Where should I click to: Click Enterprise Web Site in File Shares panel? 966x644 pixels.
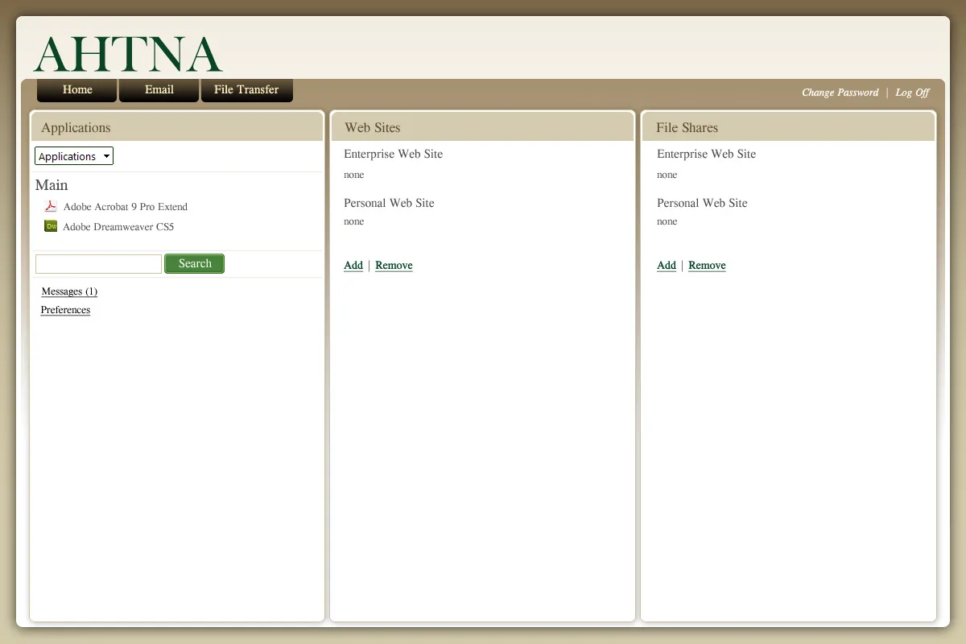(706, 154)
